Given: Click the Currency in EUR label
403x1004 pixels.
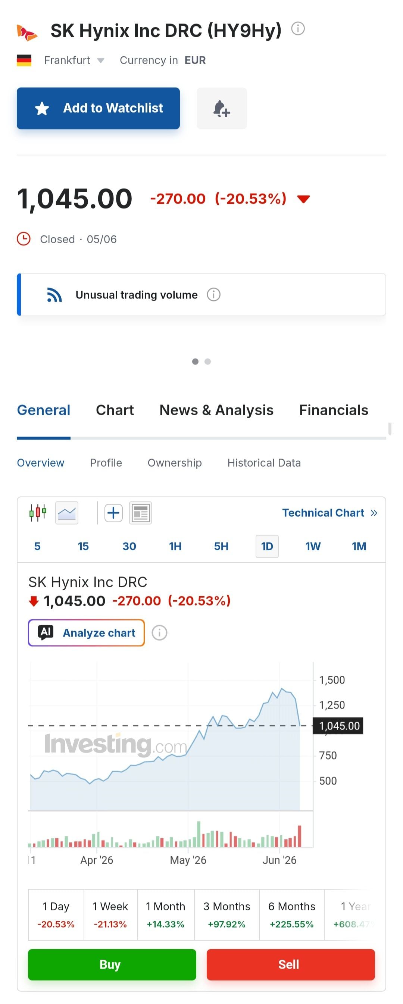Looking at the screenshot, I should [163, 60].
